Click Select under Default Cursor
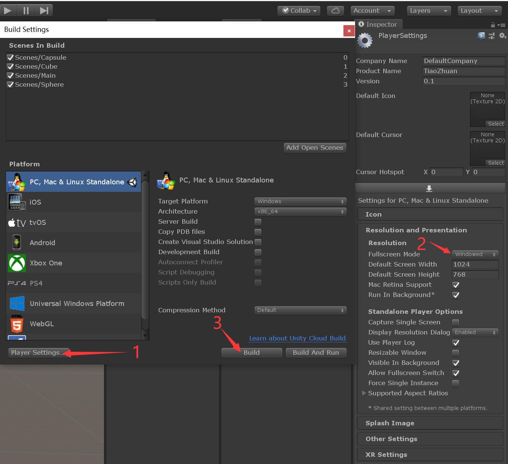The height and width of the screenshot is (464, 508). (x=495, y=163)
